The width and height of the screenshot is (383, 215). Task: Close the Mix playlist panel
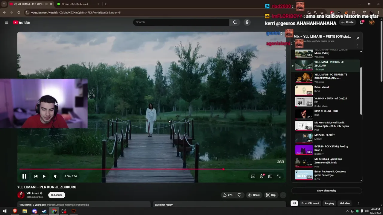tap(358, 38)
